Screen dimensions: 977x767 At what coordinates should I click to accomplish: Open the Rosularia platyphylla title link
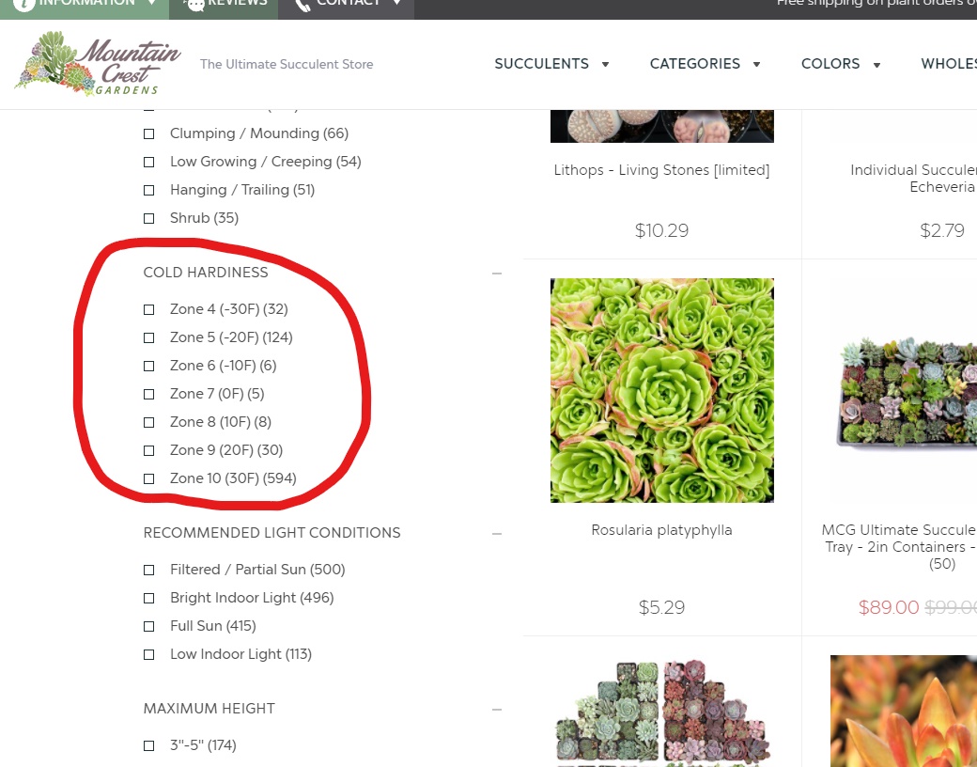[x=661, y=530]
